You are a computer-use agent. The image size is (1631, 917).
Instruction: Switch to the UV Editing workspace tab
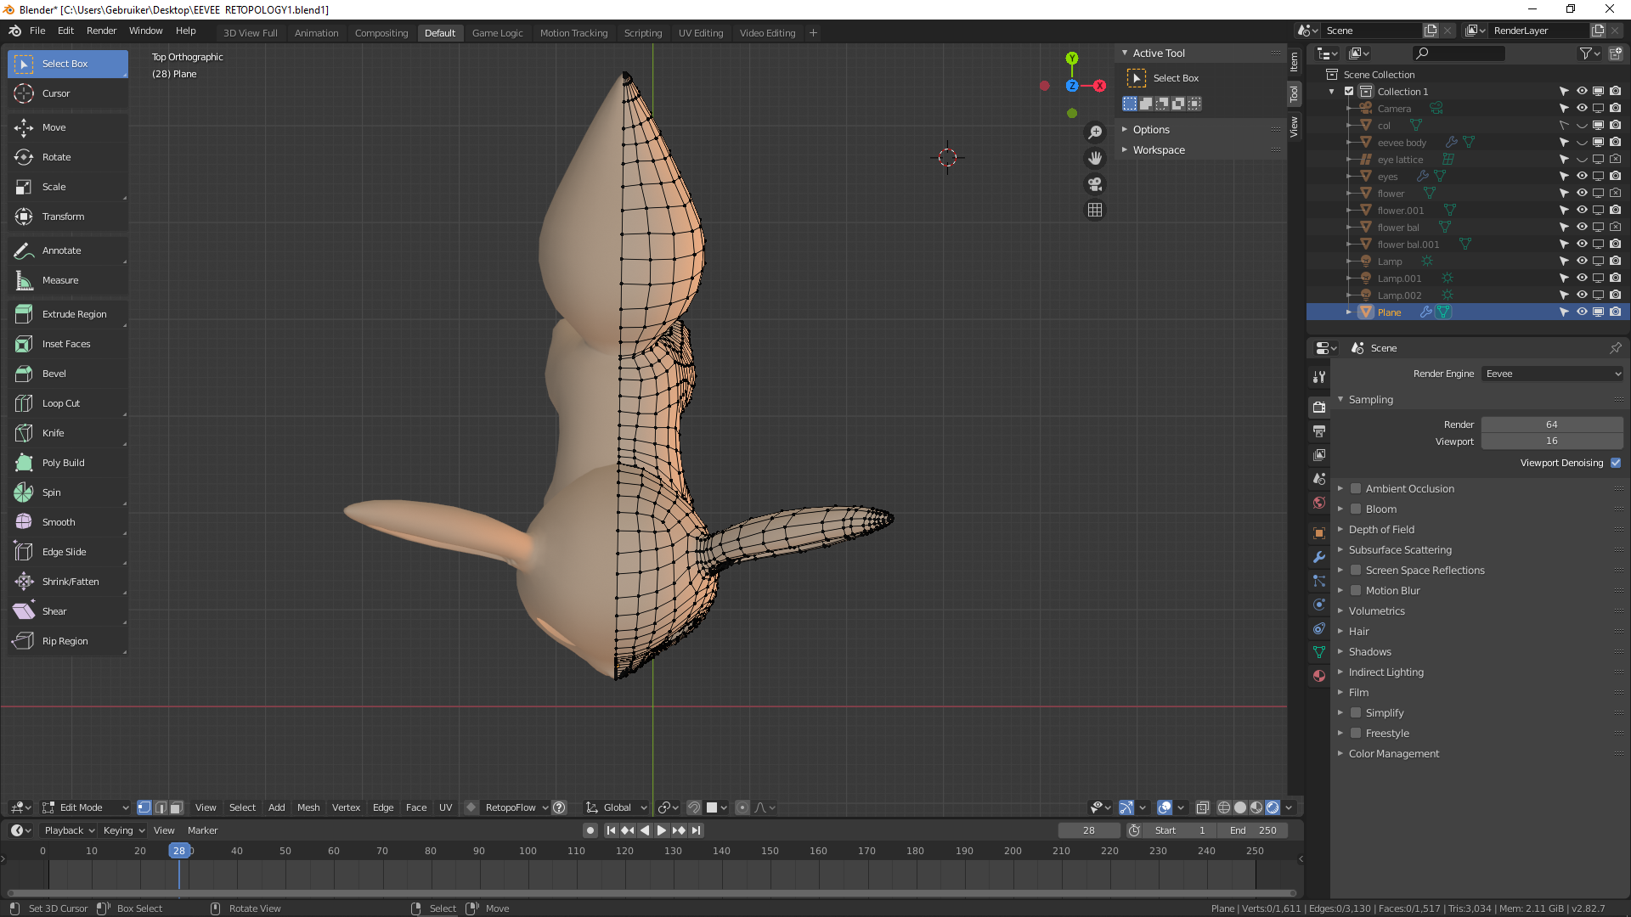point(700,33)
